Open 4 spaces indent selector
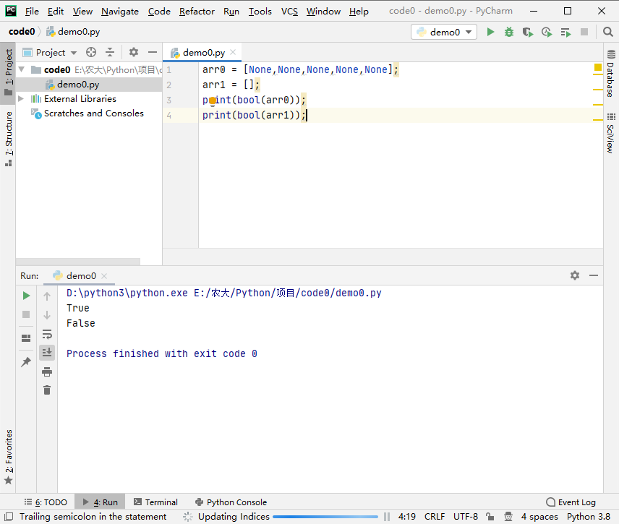619x524 pixels. [x=539, y=517]
